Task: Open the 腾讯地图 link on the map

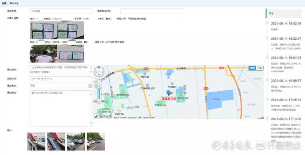Action: pyautogui.click(x=105, y=117)
